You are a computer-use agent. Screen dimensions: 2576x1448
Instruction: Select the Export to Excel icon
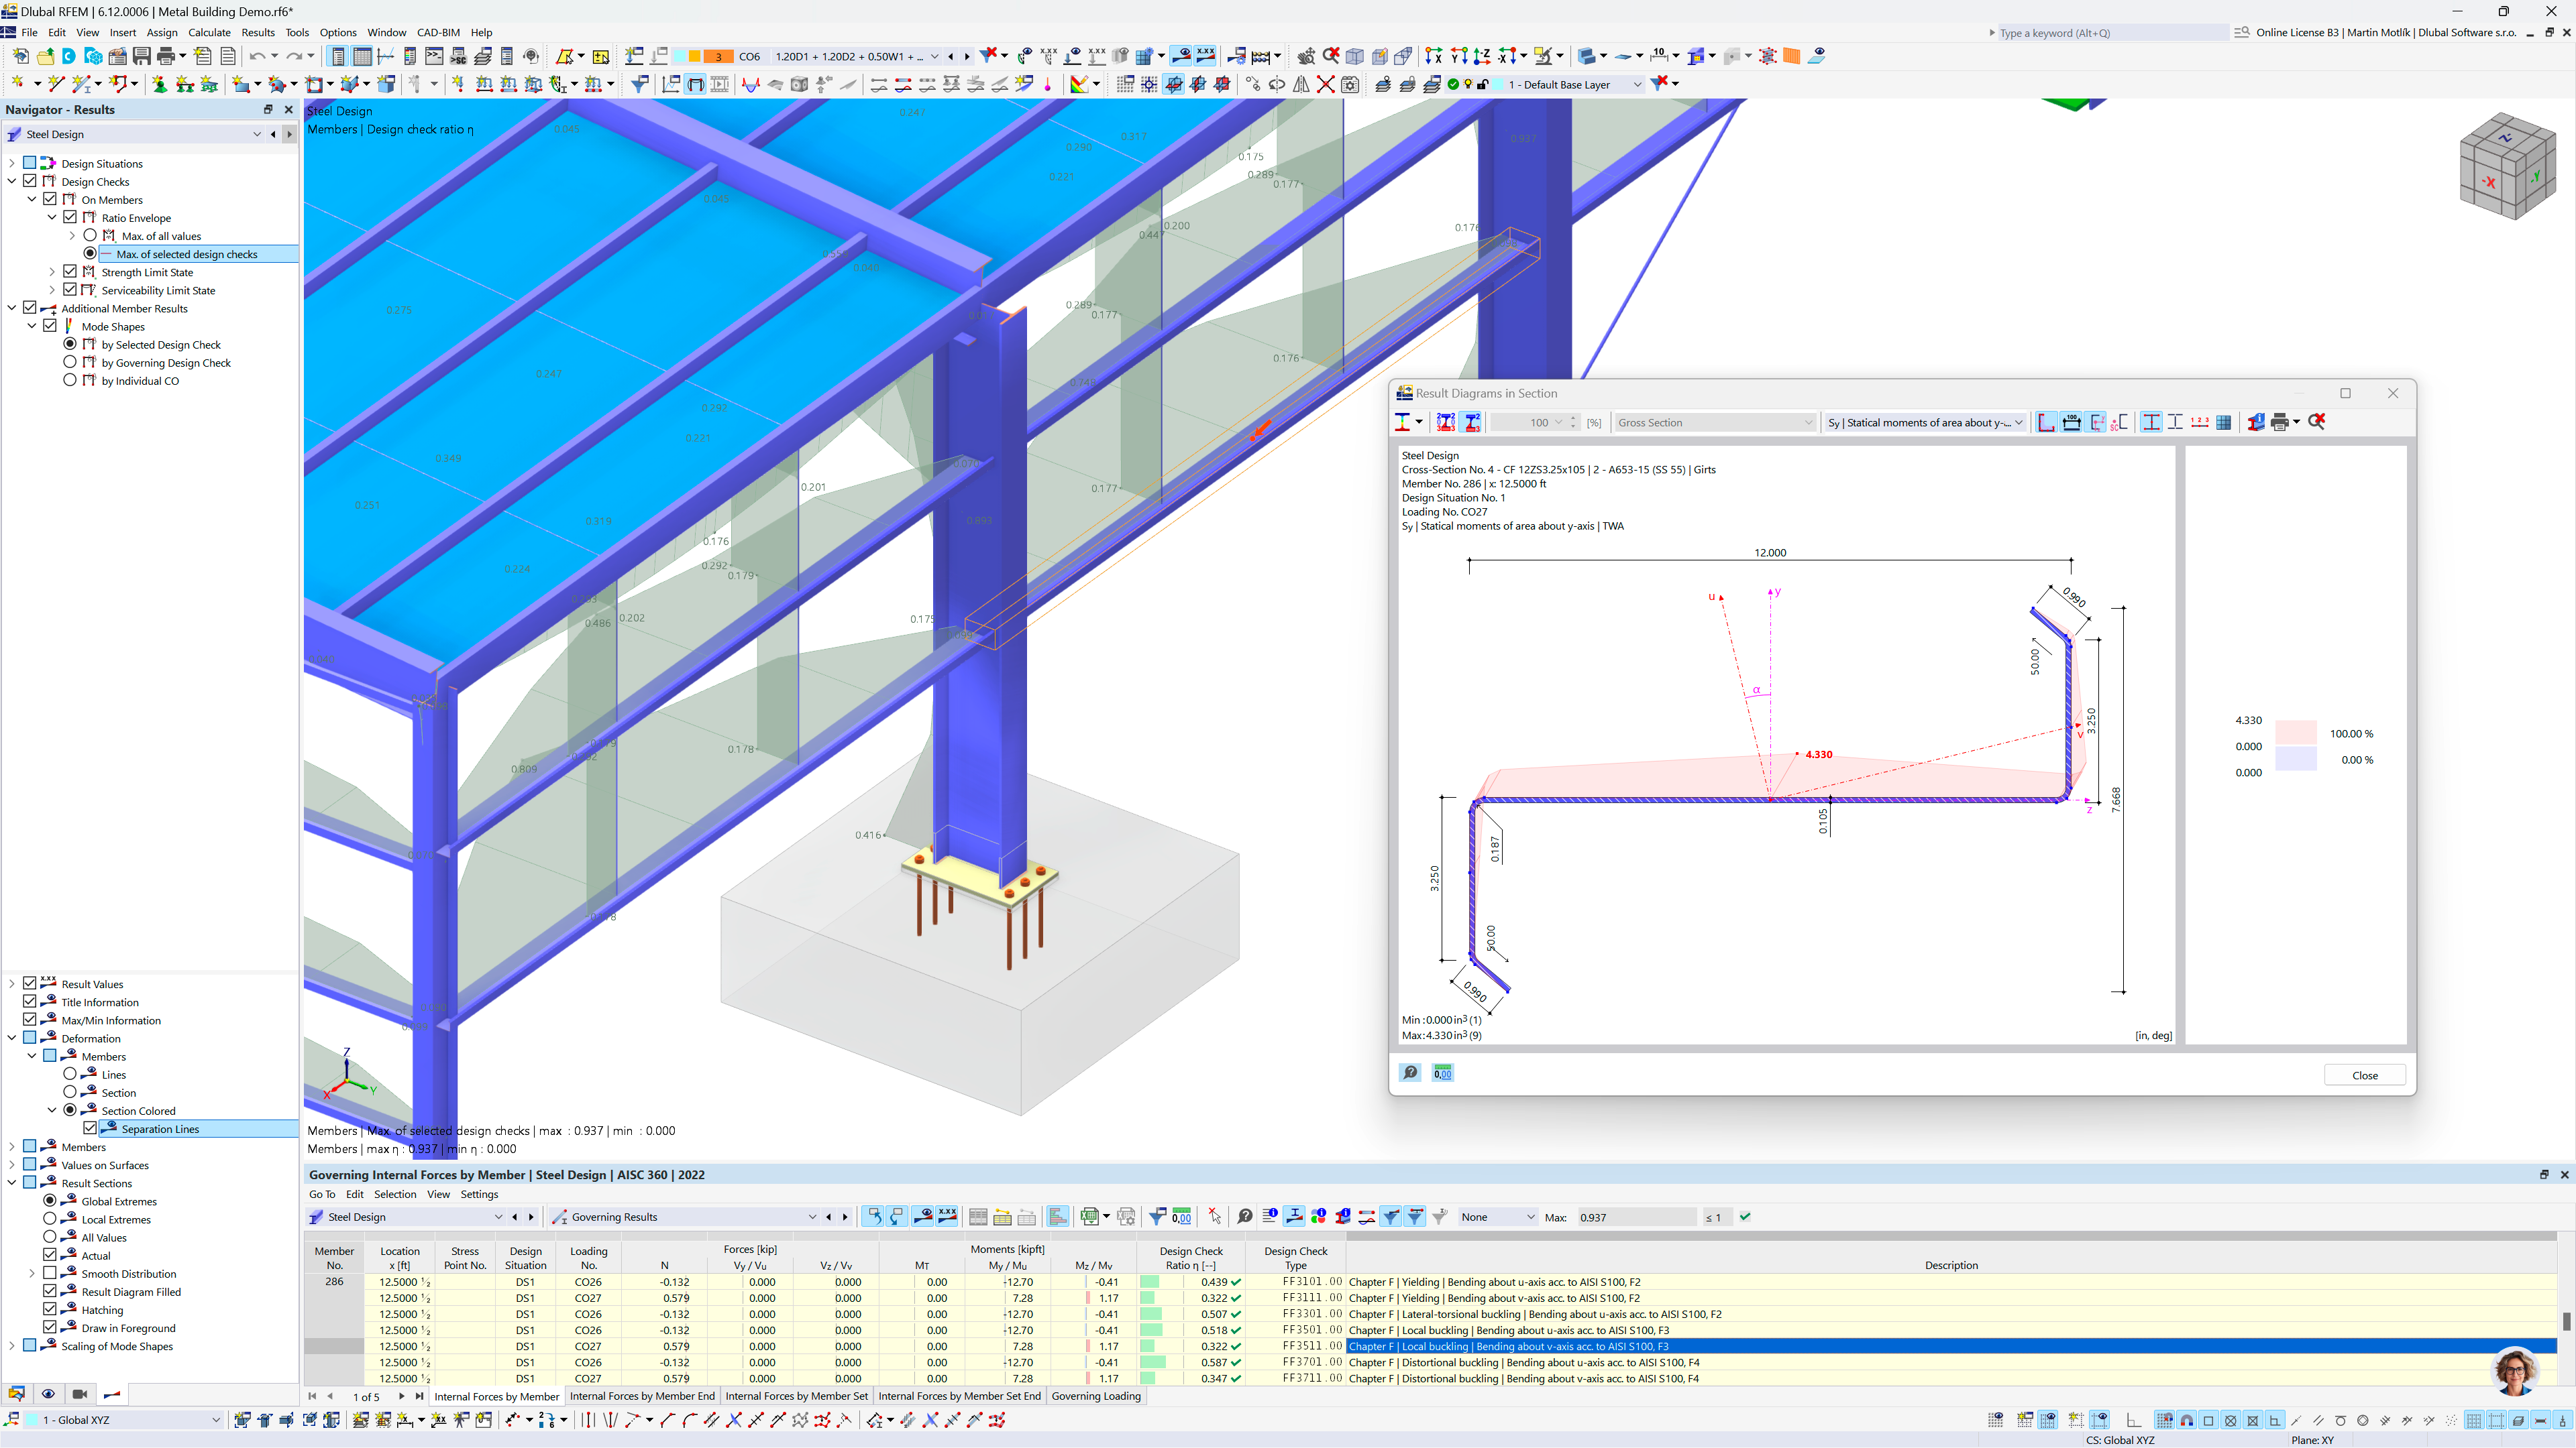click(x=1090, y=1216)
